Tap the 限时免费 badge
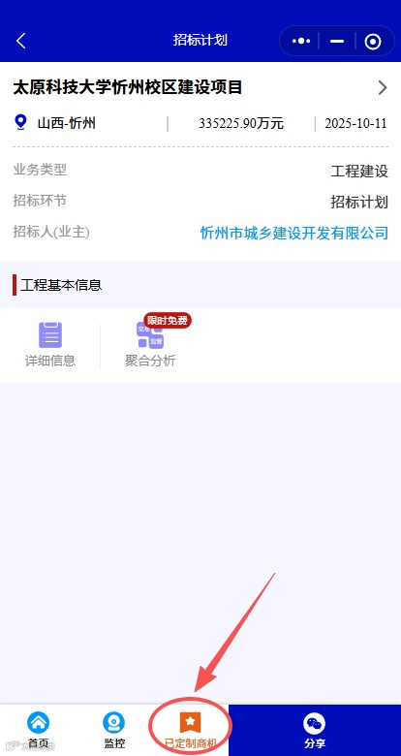This screenshot has width=401, height=756. coord(168,321)
